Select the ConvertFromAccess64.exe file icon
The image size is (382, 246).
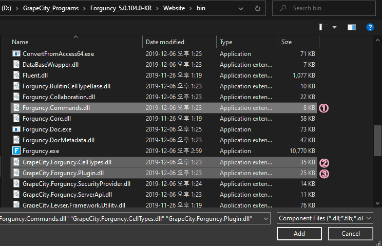click(16, 54)
